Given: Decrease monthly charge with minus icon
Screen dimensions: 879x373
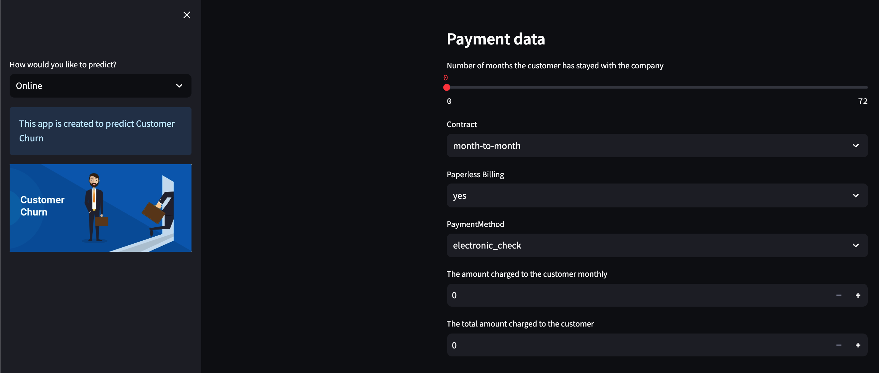Looking at the screenshot, I should click(839, 295).
